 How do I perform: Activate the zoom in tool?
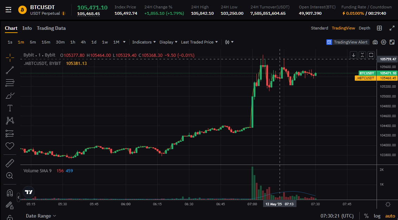10,175
